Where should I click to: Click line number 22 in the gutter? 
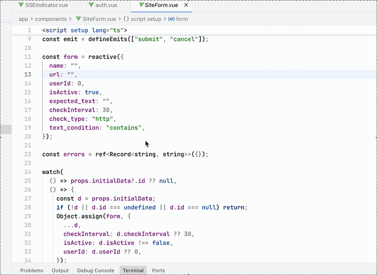pos(28,154)
